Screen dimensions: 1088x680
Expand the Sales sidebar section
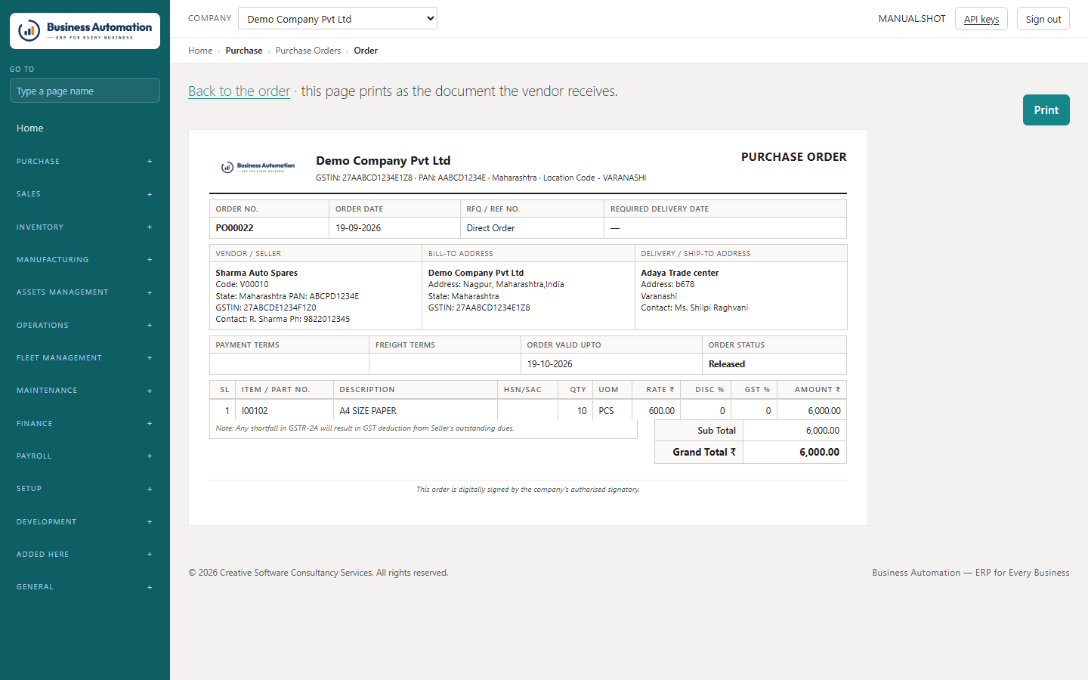coord(85,194)
